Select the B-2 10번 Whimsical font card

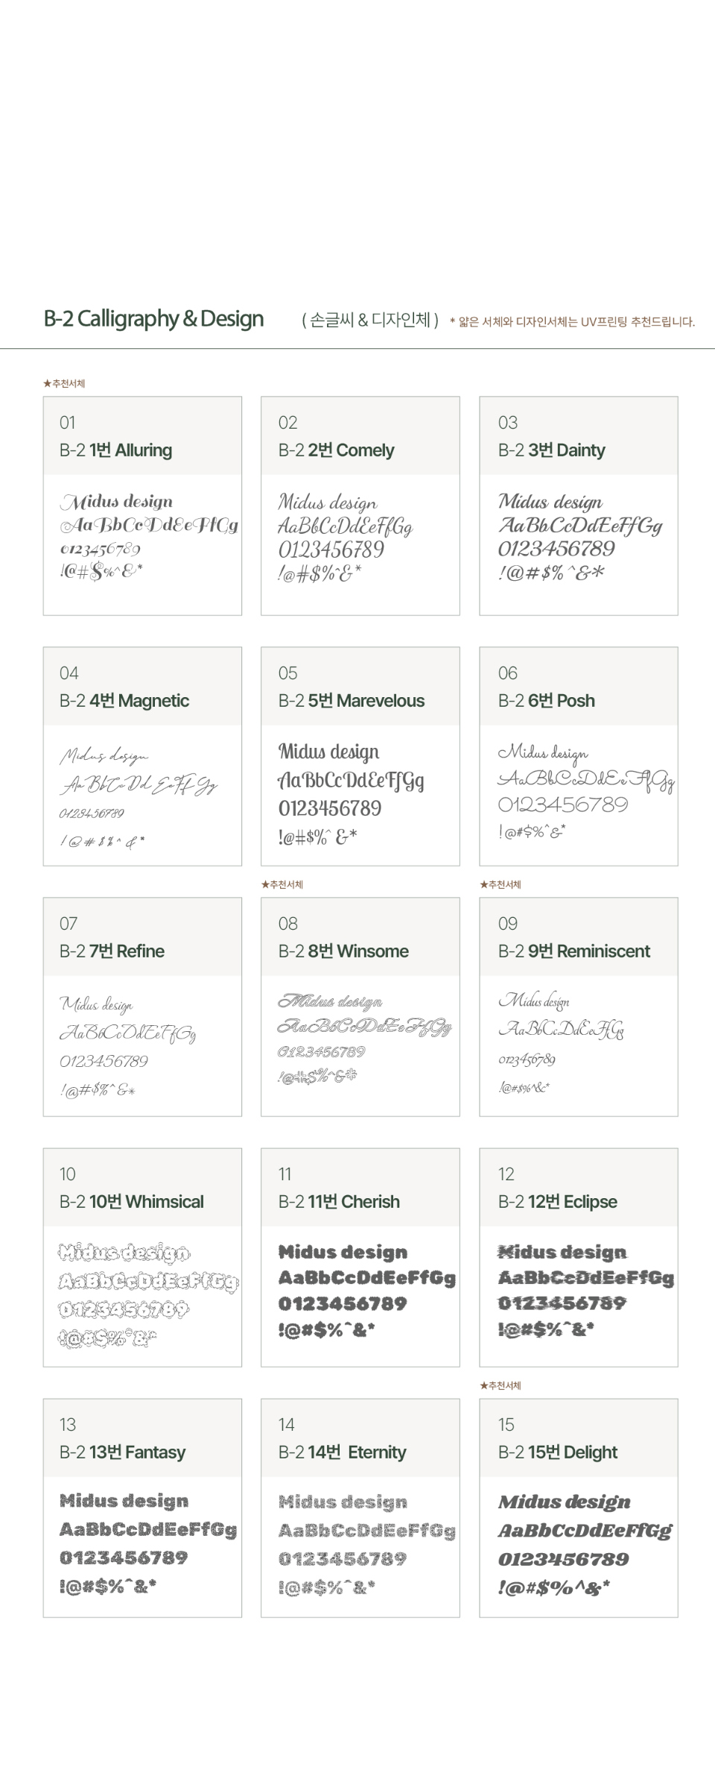[x=142, y=1257]
